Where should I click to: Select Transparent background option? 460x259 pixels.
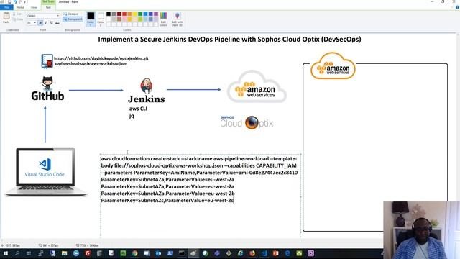tap(73, 19)
